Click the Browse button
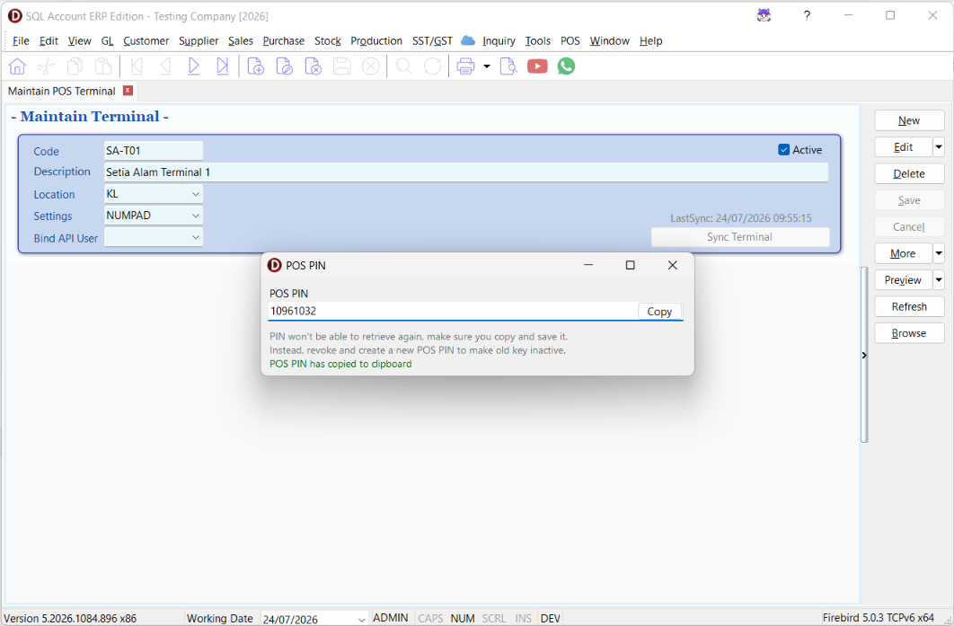 [x=909, y=333]
